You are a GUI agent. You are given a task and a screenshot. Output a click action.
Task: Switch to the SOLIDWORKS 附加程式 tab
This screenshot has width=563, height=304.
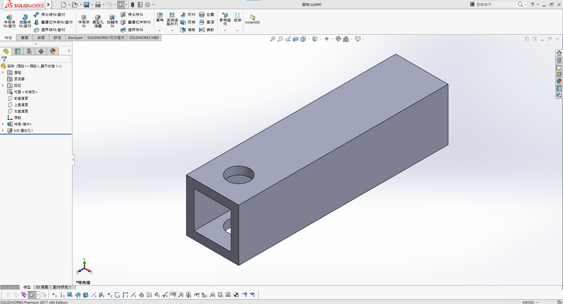(x=106, y=38)
